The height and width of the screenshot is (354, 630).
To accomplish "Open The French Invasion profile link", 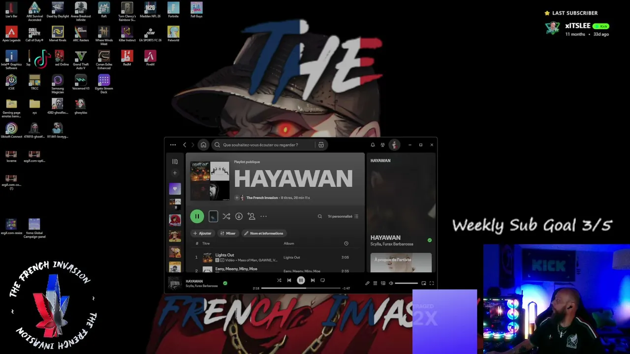I will 262,198.
